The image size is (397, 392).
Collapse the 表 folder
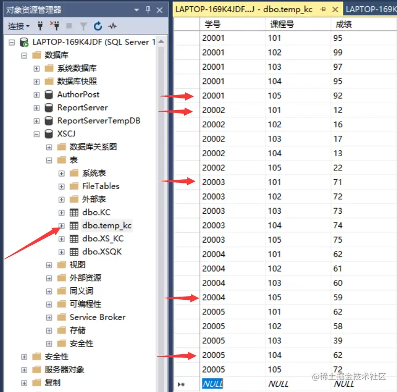click(49, 160)
